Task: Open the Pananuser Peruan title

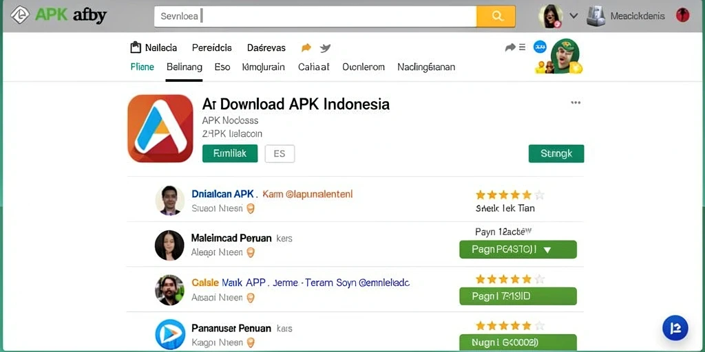Action: tap(231, 328)
